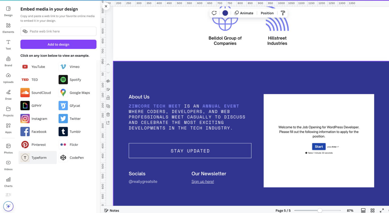
Task: Open the Canva magic assistant button
Action: 8,206
